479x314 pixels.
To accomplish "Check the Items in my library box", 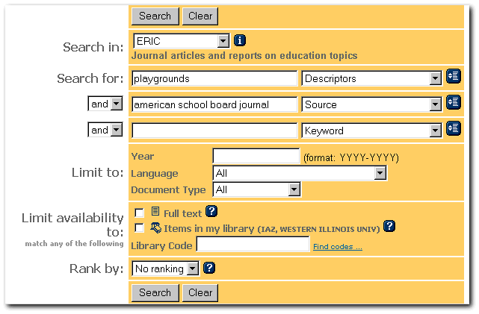I will pos(139,228).
